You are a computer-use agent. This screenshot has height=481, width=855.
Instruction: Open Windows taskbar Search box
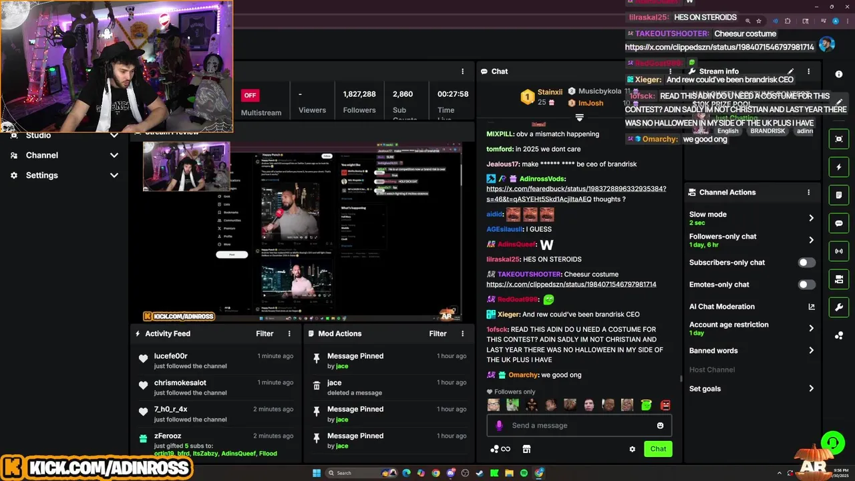point(361,473)
